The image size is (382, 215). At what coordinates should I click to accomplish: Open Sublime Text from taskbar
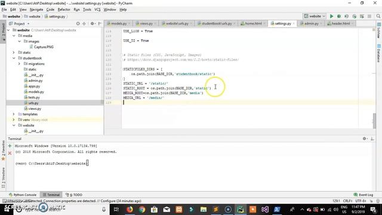215,210
